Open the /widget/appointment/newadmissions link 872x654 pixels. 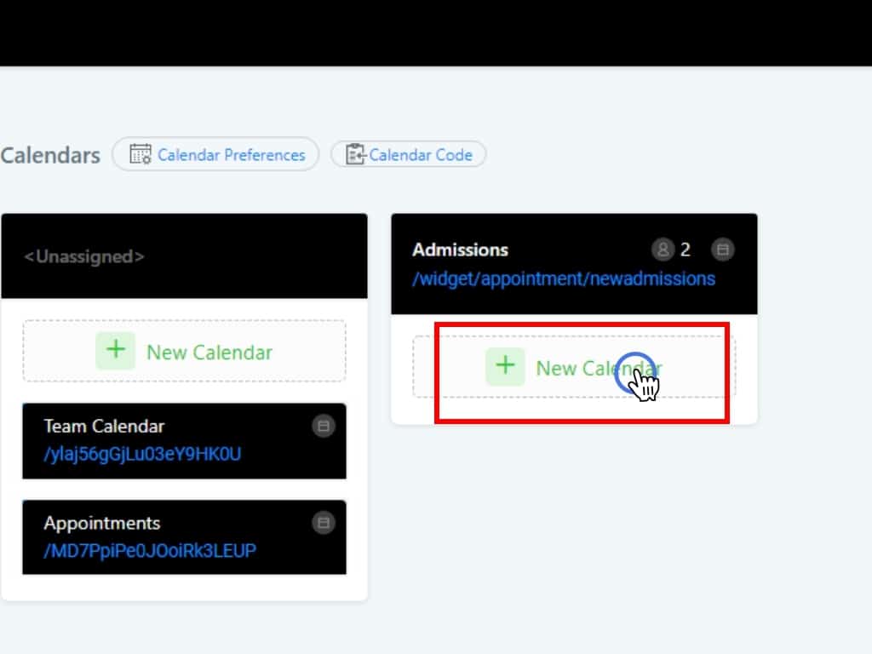[564, 278]
